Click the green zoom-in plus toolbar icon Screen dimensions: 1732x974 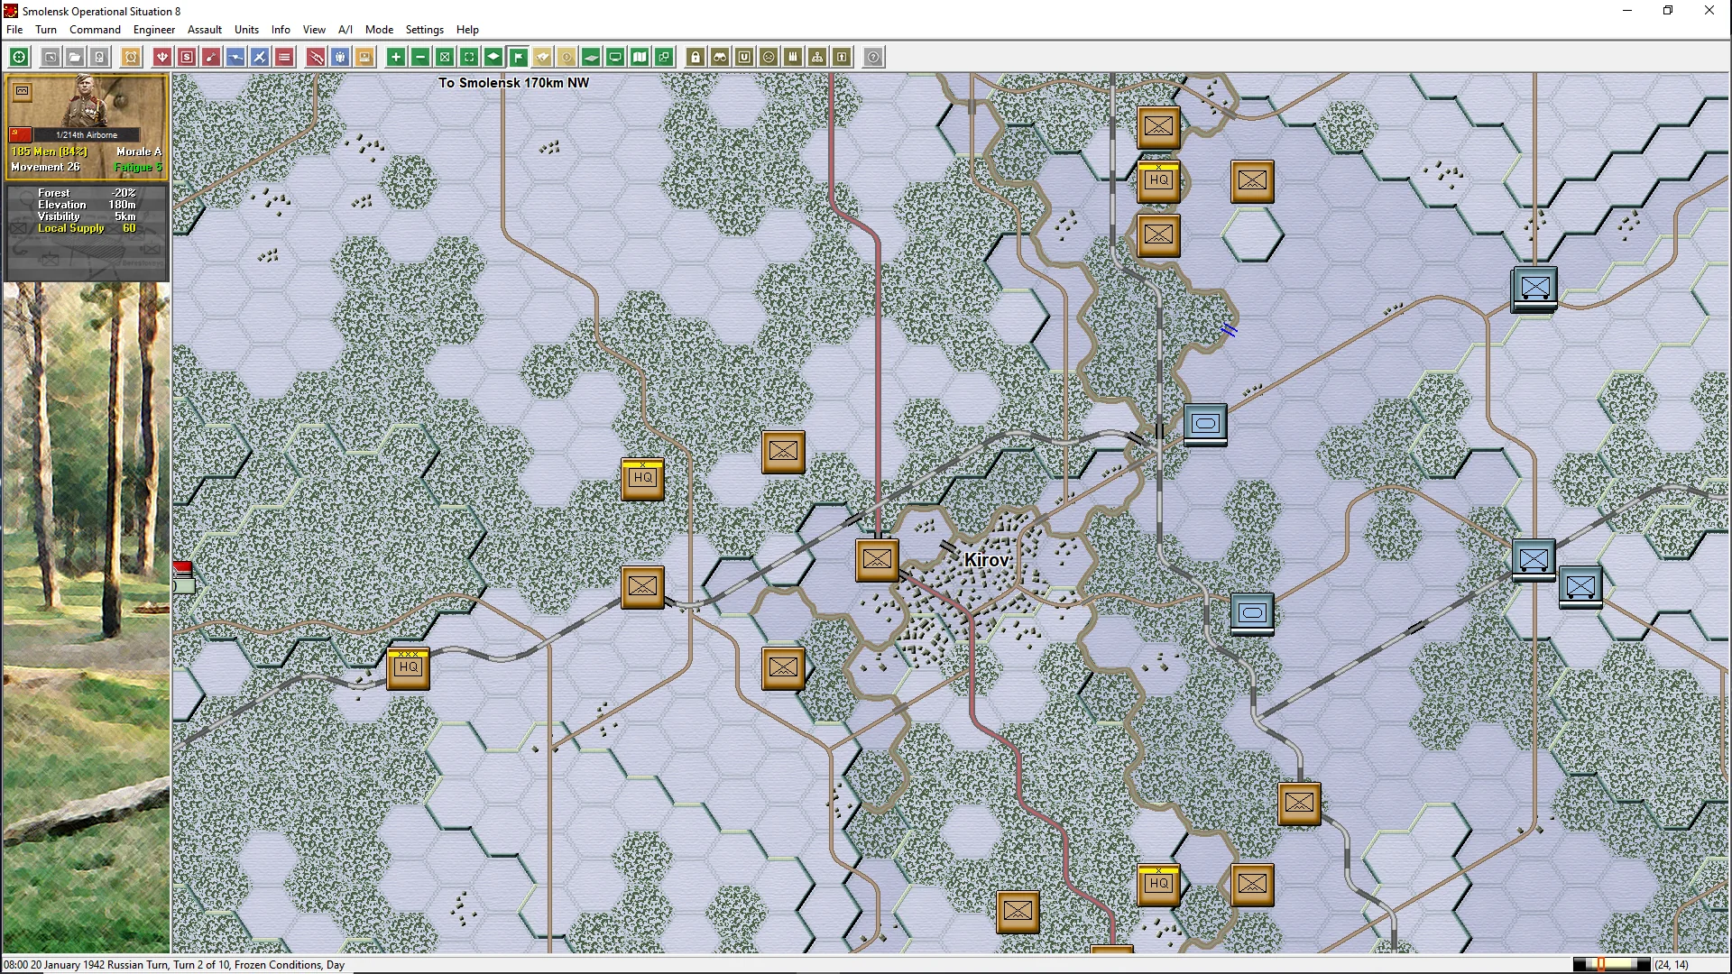click(395, 58)
